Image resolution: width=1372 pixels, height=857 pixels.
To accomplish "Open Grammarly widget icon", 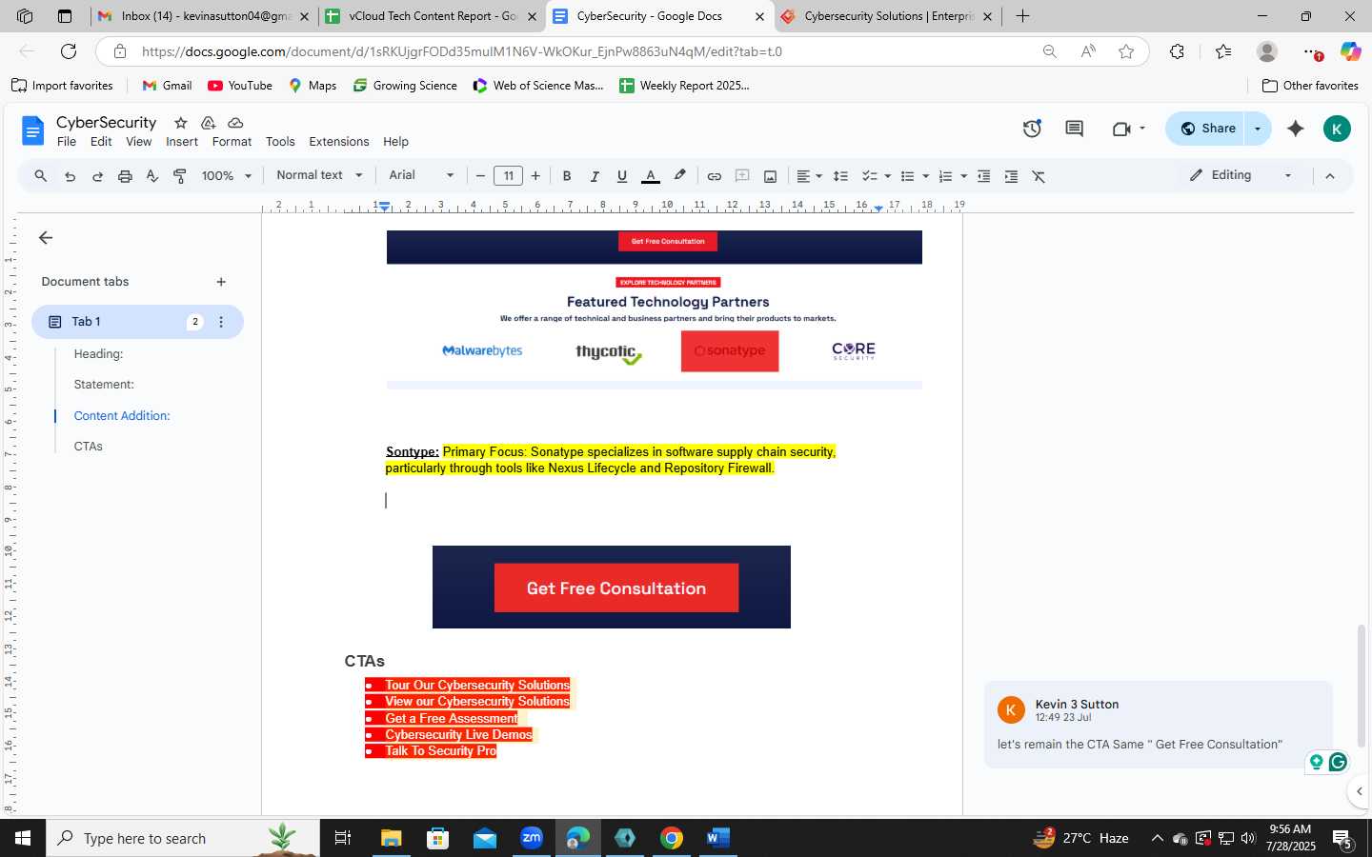I will pos(1338,762).
